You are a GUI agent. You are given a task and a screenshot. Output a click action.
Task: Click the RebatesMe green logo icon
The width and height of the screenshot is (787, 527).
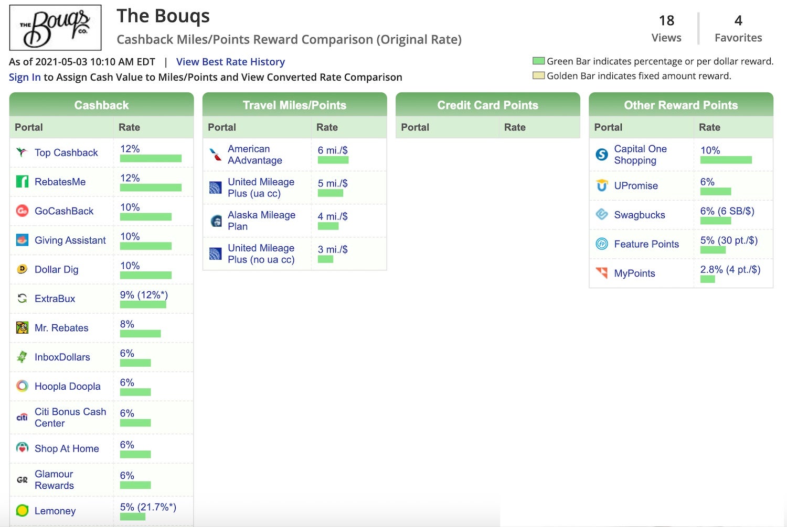[x=22, y=182]
